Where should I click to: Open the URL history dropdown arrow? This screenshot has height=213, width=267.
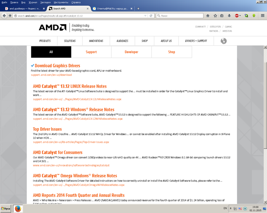pos(145,16)
